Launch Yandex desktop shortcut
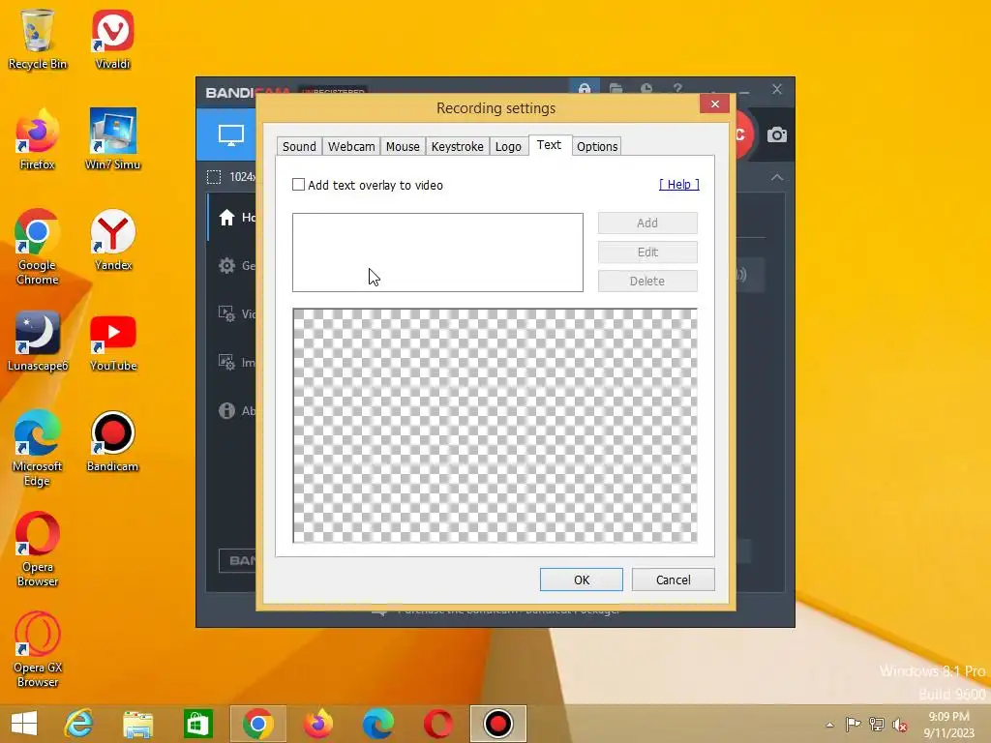Screen dimensions: 991x743 pos(112,240)
